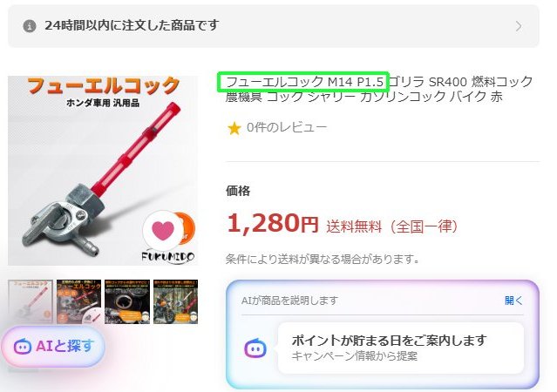Click the yellow review star icon
Image resolution: width=557 pixels, height=392 pixels.
click(x=234, y=128)
